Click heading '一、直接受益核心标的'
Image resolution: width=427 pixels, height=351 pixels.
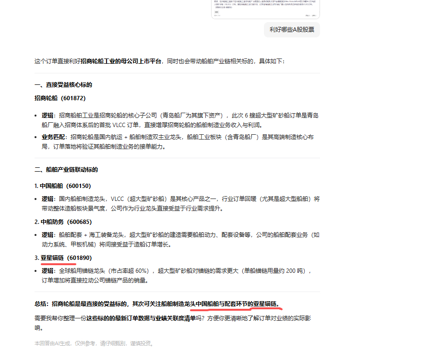[x=63, y=85]
